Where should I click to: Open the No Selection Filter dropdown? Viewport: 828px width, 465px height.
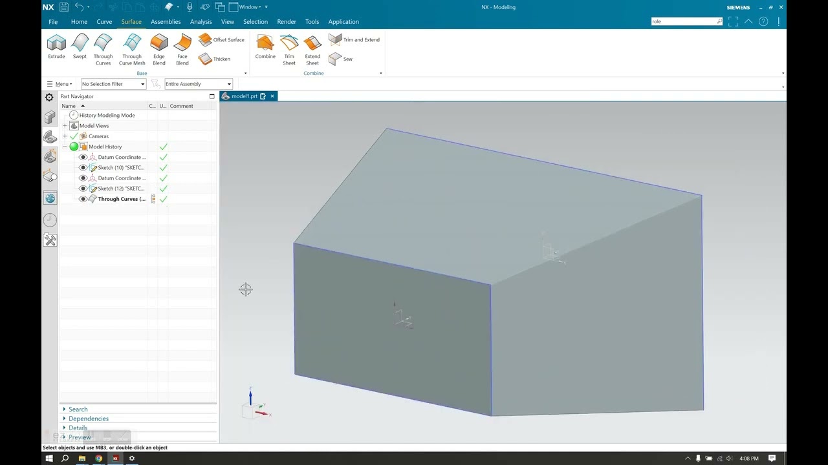[113, 84]
